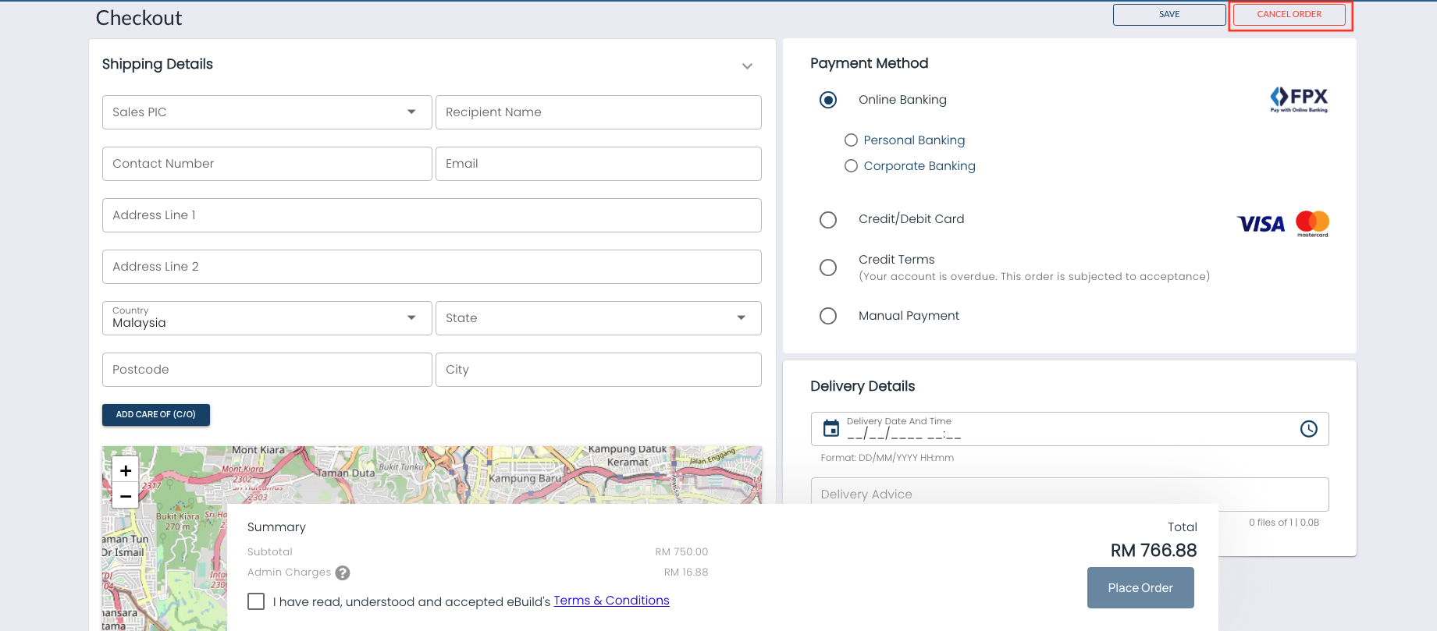Click the Recipient Name input field
Viewport: 1437px width, 631px height.
coord(598,112)
